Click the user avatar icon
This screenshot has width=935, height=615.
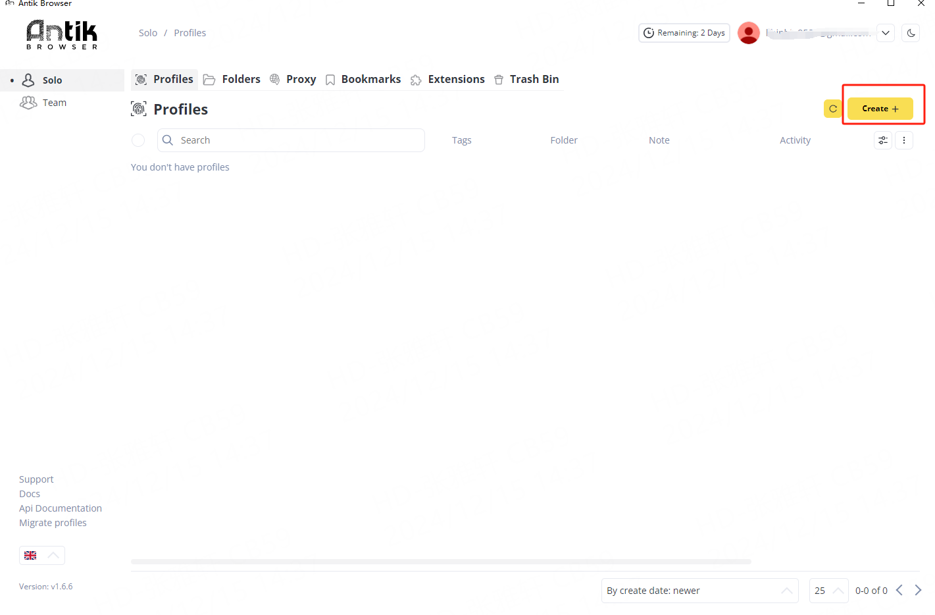tap(749, 33)
